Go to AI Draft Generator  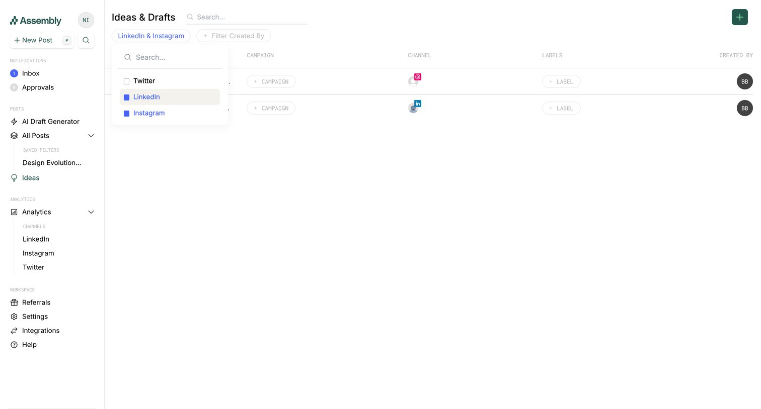(x=51, y=122)
